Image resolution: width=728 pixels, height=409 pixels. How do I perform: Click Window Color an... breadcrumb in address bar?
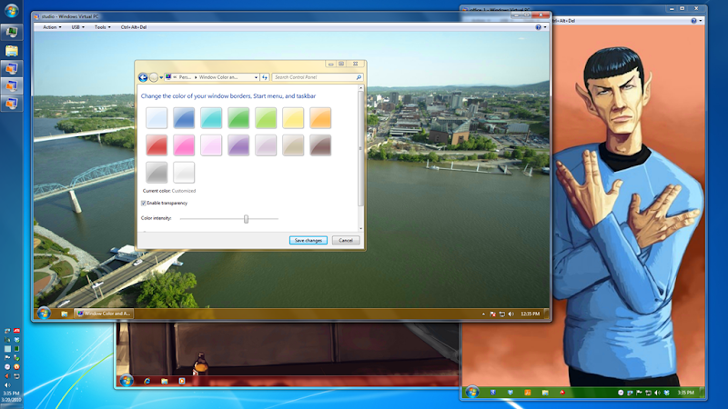218,77
